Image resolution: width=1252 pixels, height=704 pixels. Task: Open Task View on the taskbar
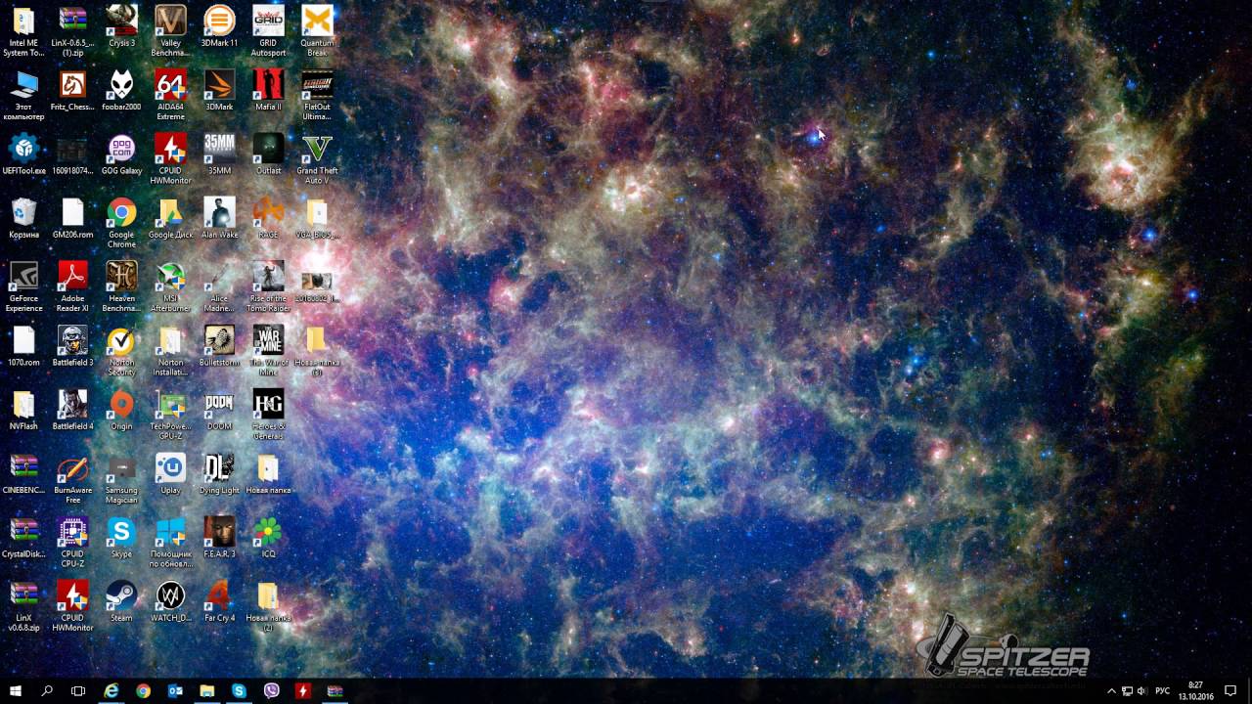coord(78,691)
